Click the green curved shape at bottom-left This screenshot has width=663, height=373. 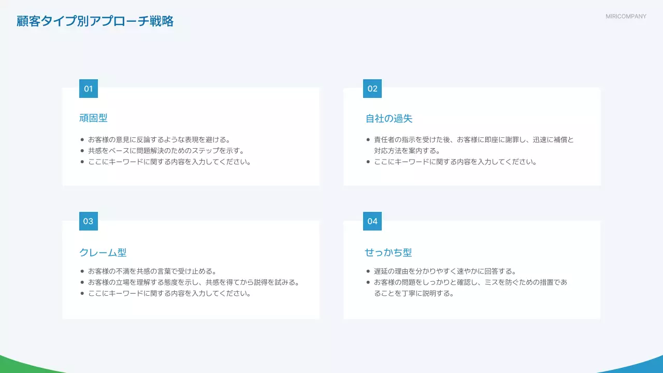pyautogui.click(x=21, y=365)
